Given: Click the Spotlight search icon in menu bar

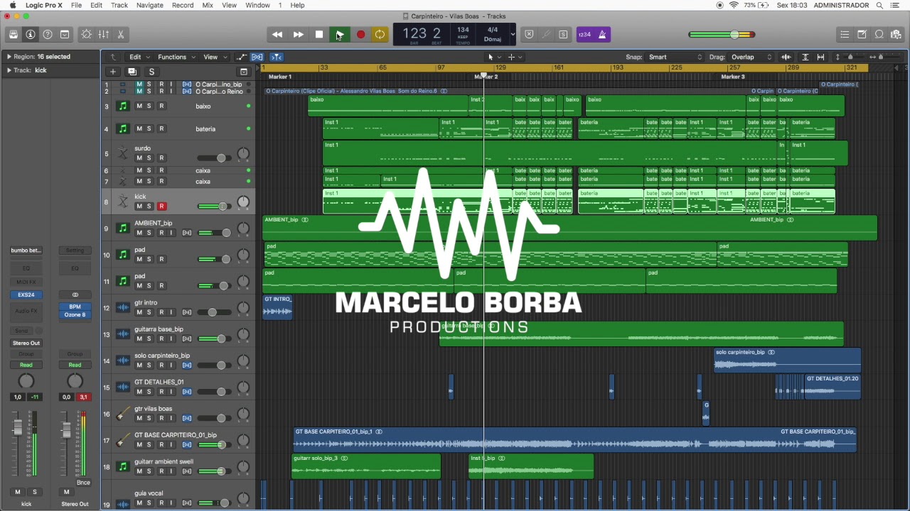Looking at the screenshot, I should pos(879,5).
